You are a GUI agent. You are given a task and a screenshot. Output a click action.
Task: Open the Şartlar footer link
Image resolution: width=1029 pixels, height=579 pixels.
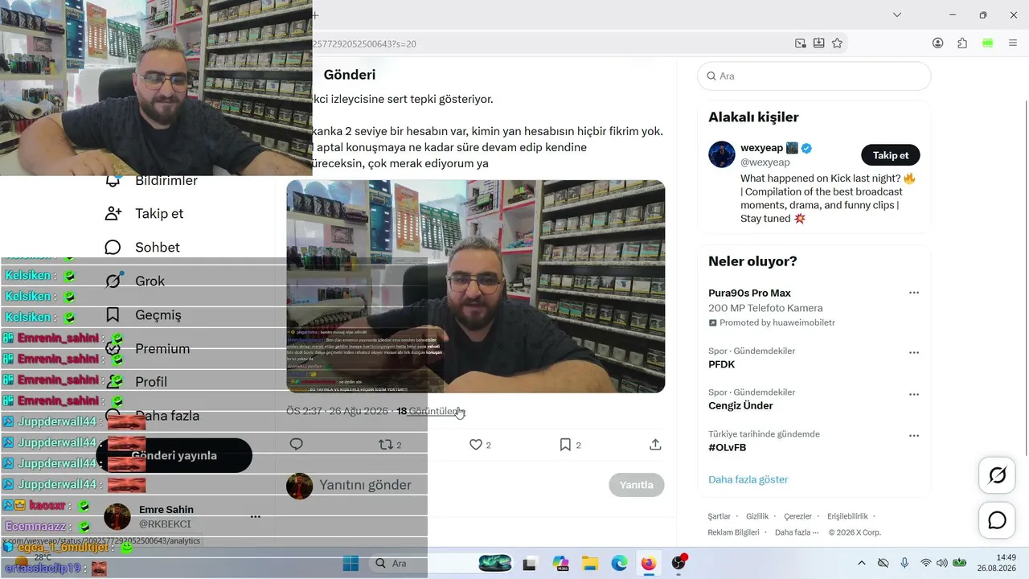pos(719,516)
